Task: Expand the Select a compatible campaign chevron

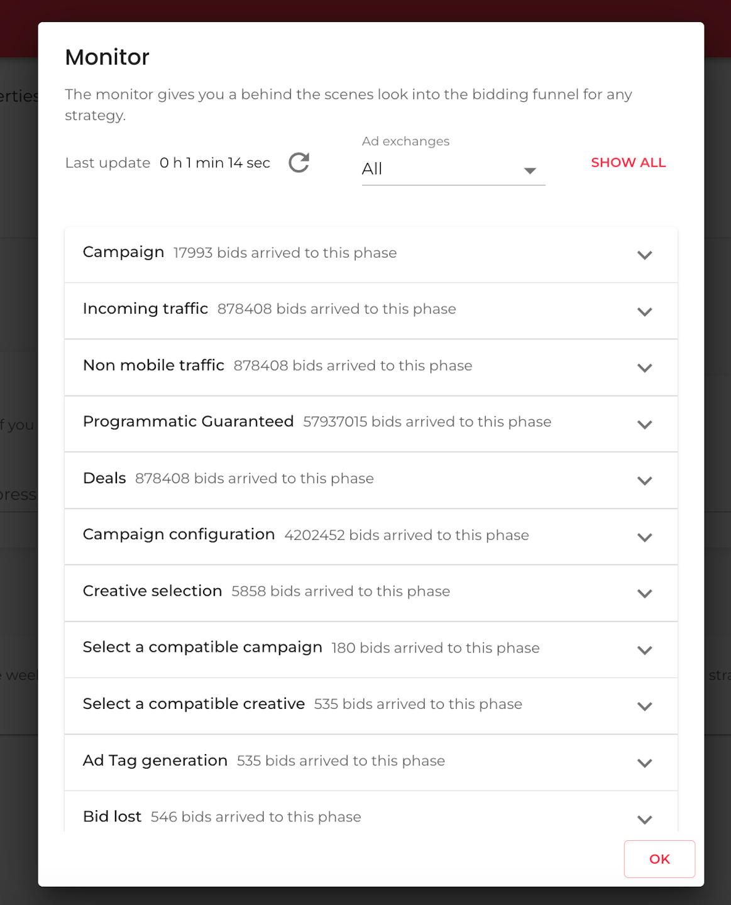Action: click(x=644, y=650)
